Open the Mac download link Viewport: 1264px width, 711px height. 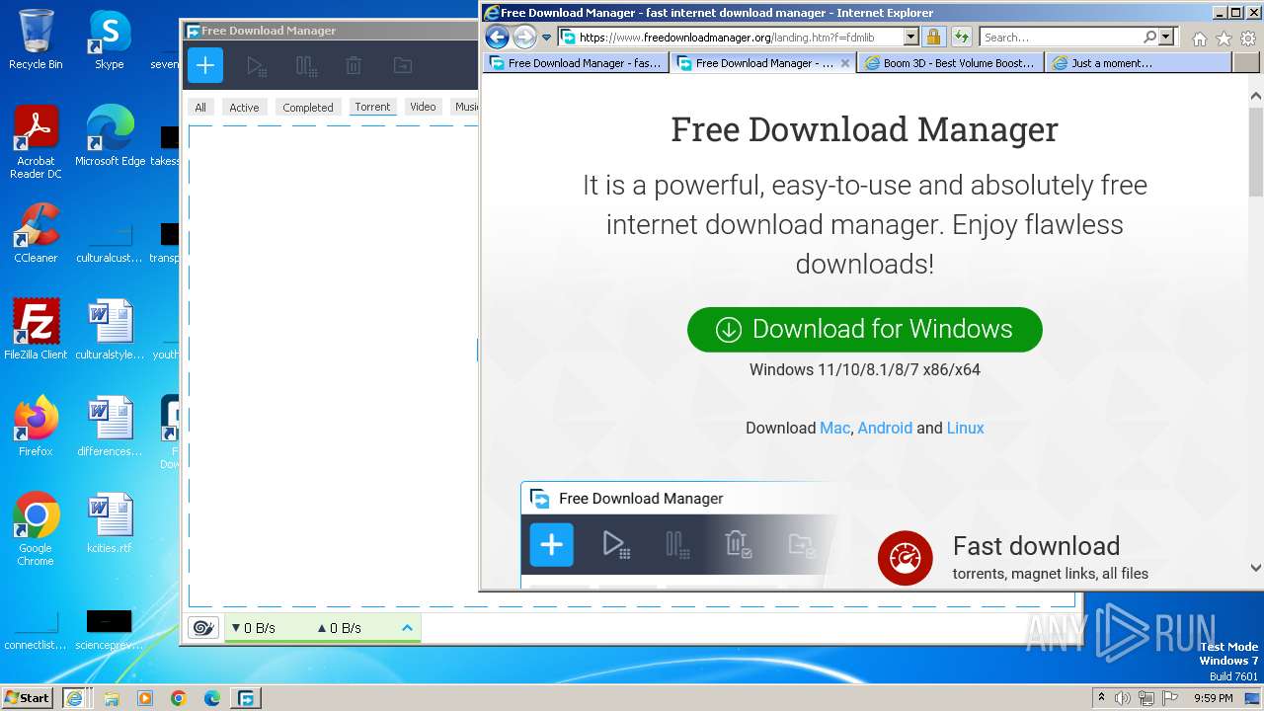click(x=834, y=428)
